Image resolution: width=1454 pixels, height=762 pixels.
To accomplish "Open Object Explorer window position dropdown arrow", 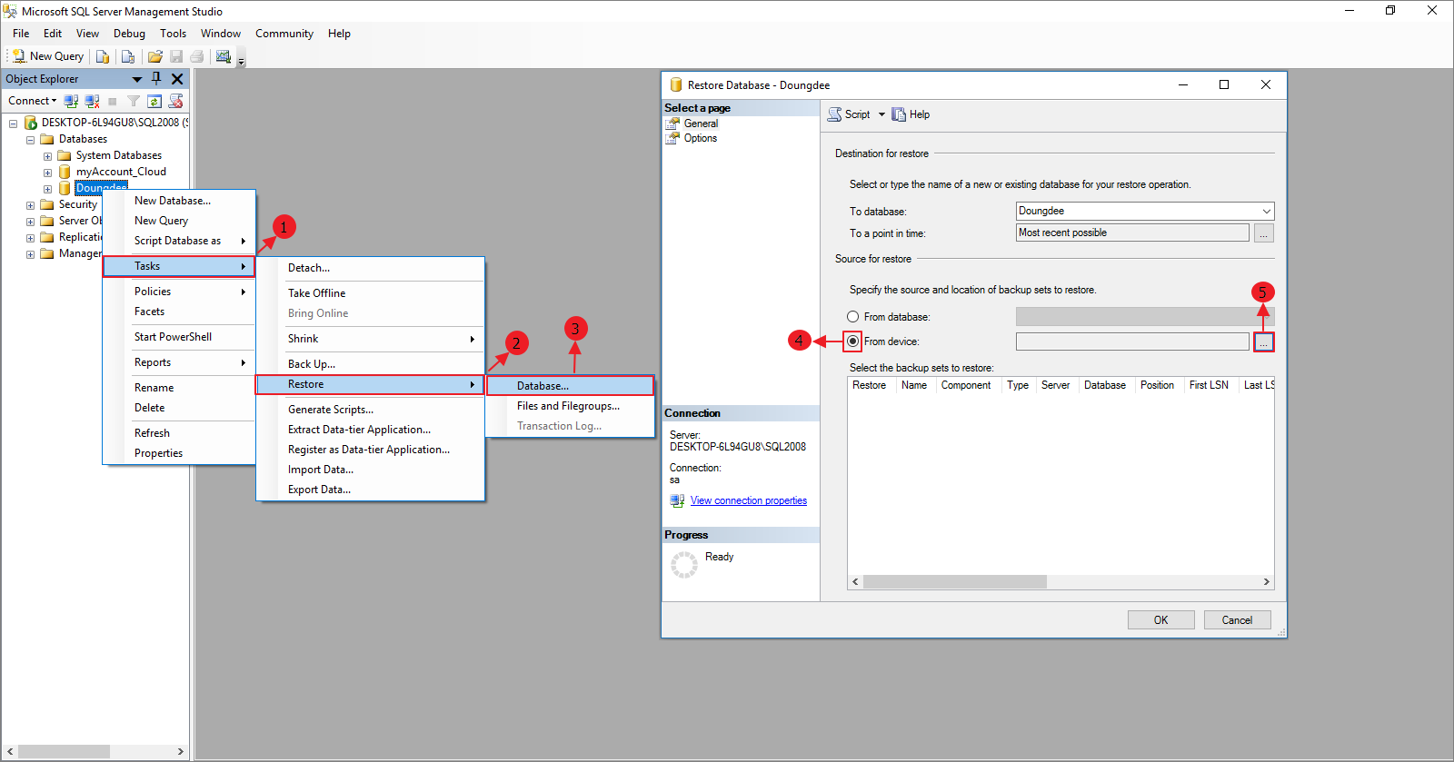I will [x=137, y=80].
